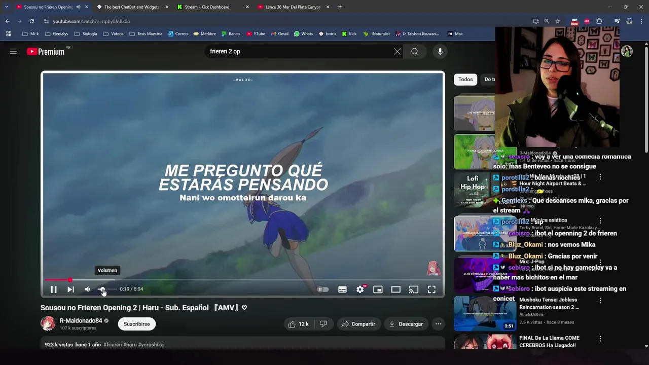The height and width of the screenshot is (365, 649).
Task: Go to YouTube Premium home logo
Action: 46,51
